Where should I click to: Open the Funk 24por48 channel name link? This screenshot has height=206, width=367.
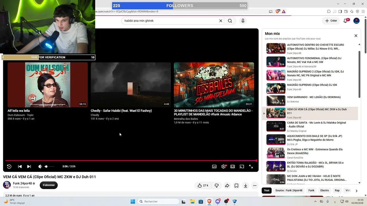point(22,183)
